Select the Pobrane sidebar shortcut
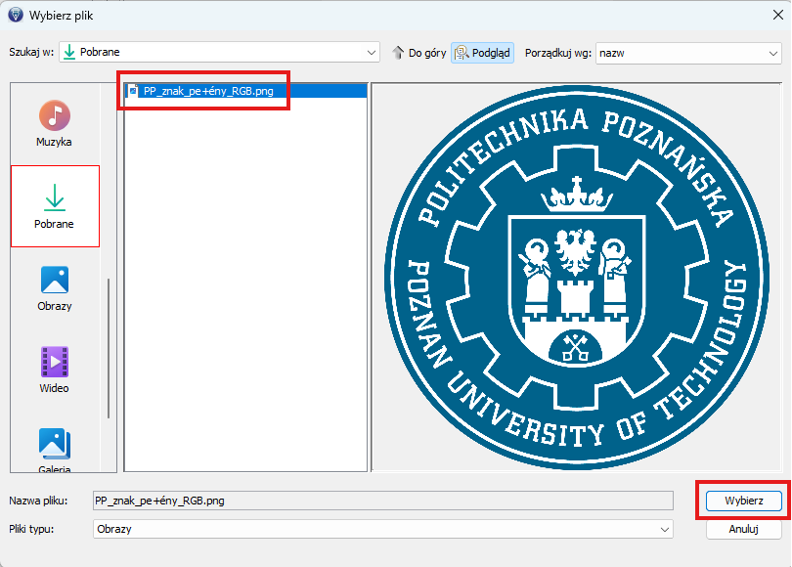Screen dimensions: 792x567 pyautogui.click(x=55, y=206)
